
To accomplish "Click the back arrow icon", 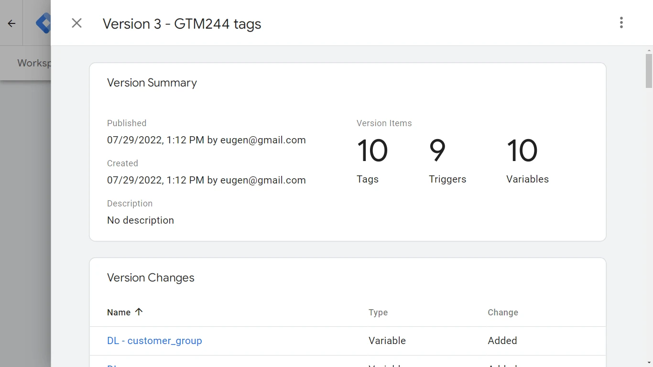I will point(11,23).
